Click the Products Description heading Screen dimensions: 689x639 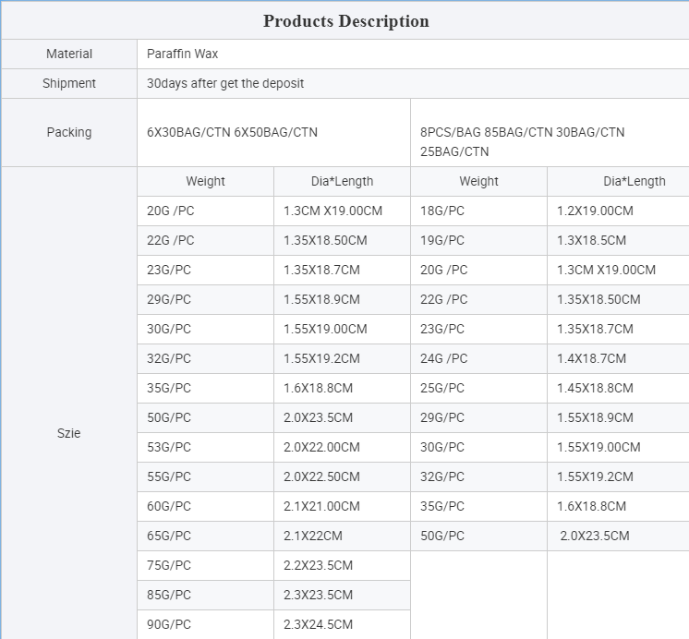345,20
